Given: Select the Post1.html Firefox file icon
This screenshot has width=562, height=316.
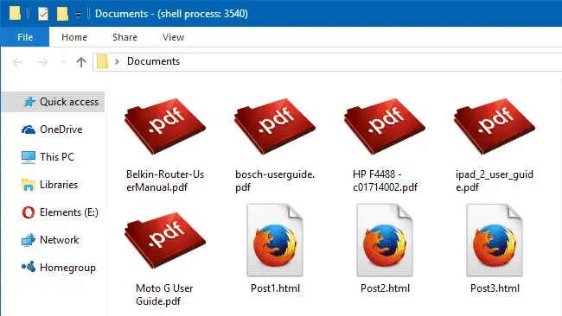Looking at the screenshot, I should [x=275, y=240].
